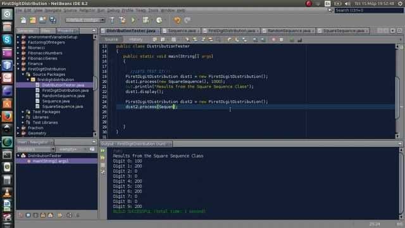Click the Clean and Build Project icon

pyautogui.click(x=122, y=20)
